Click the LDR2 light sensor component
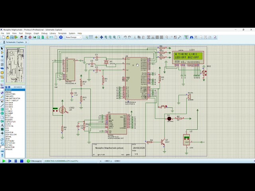The image size is (255, 191). (63, 110)
